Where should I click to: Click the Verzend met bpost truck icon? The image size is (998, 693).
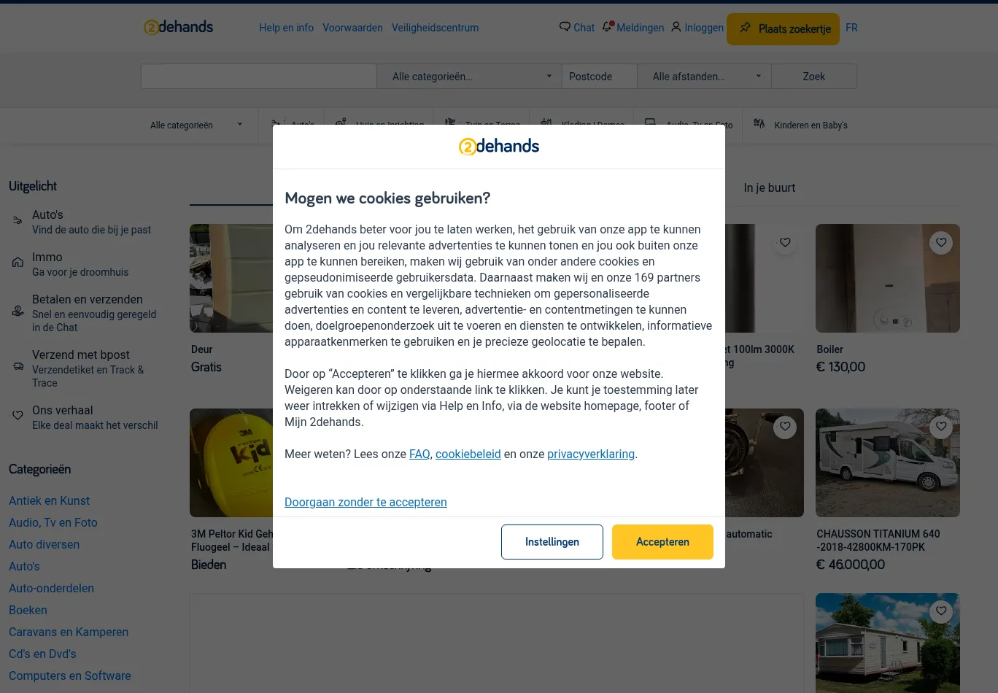point(18,366)
